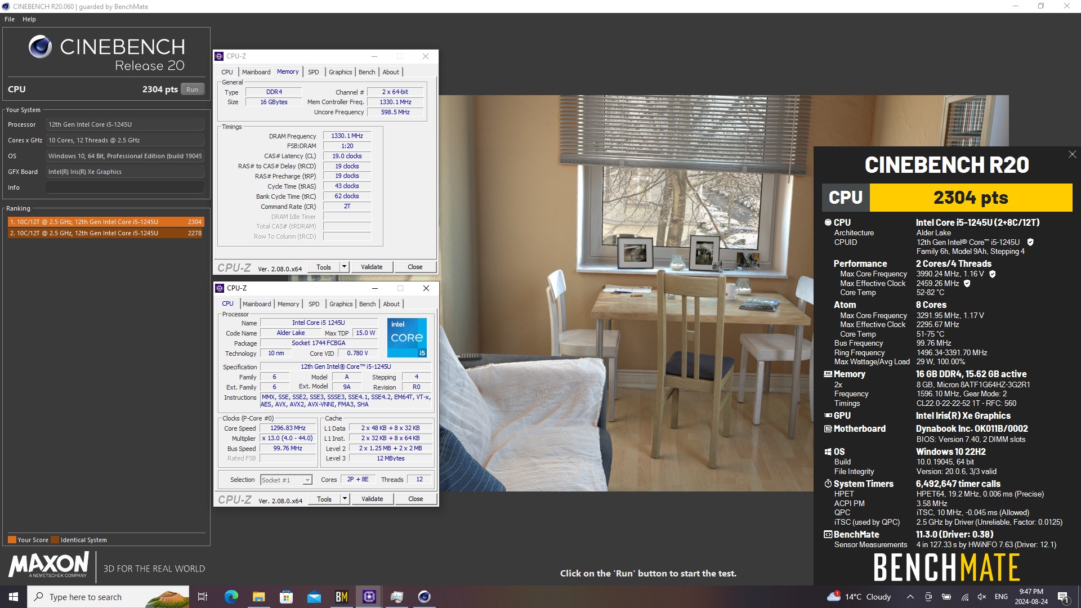Switch to Mainboard tab in lower CPU-Z window

(x=257, y=304)
